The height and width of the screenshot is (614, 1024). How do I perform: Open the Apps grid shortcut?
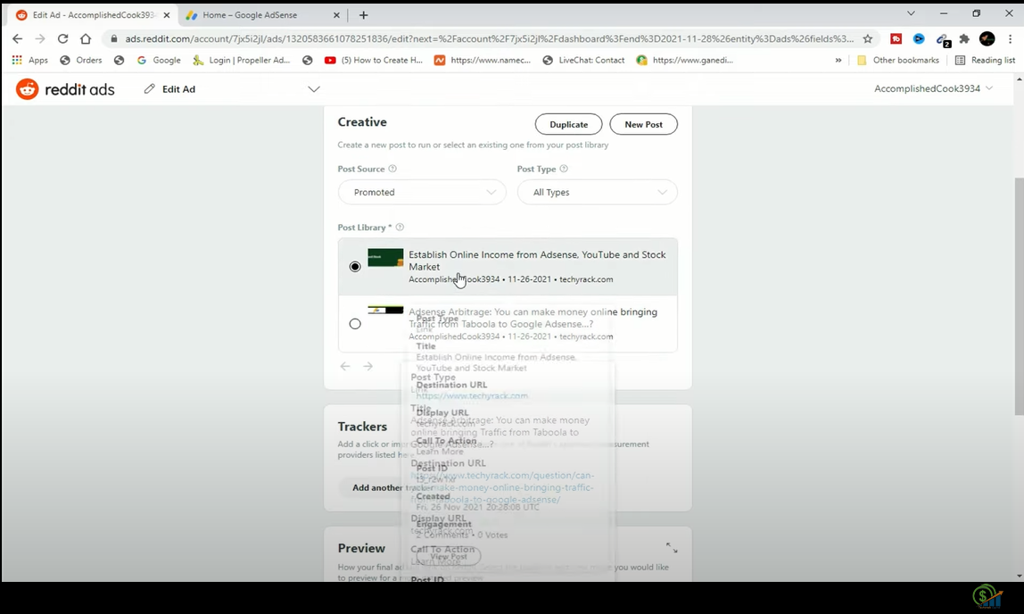tap(29, 60)
